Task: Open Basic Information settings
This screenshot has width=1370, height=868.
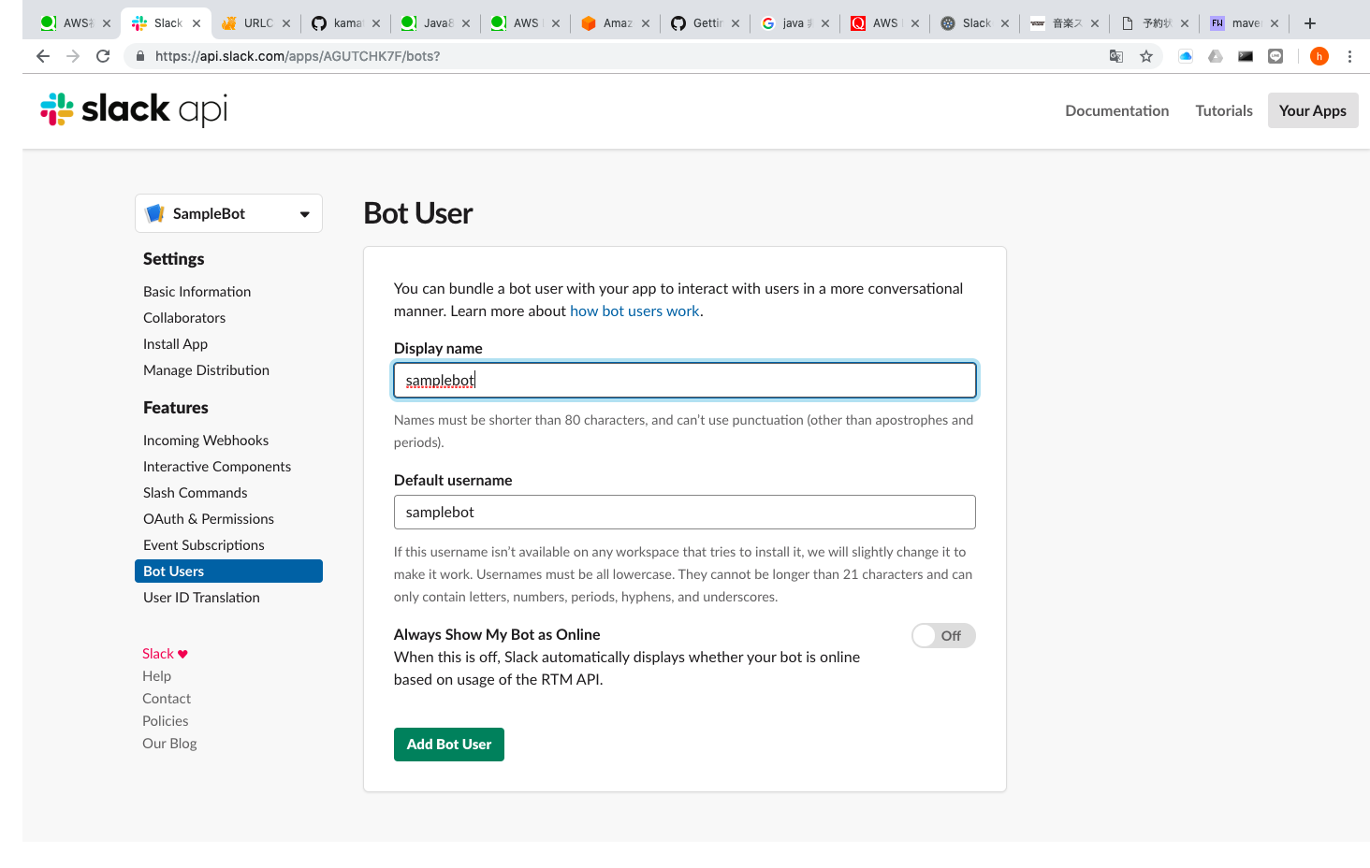Action: point(197,292)
